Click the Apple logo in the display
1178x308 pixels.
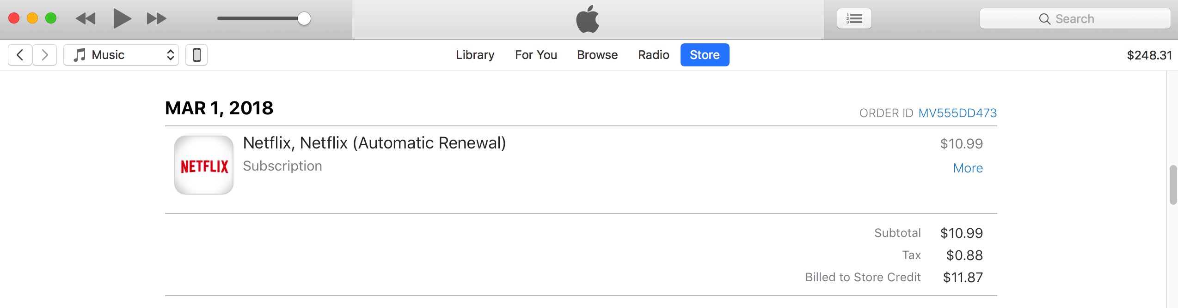588,19
